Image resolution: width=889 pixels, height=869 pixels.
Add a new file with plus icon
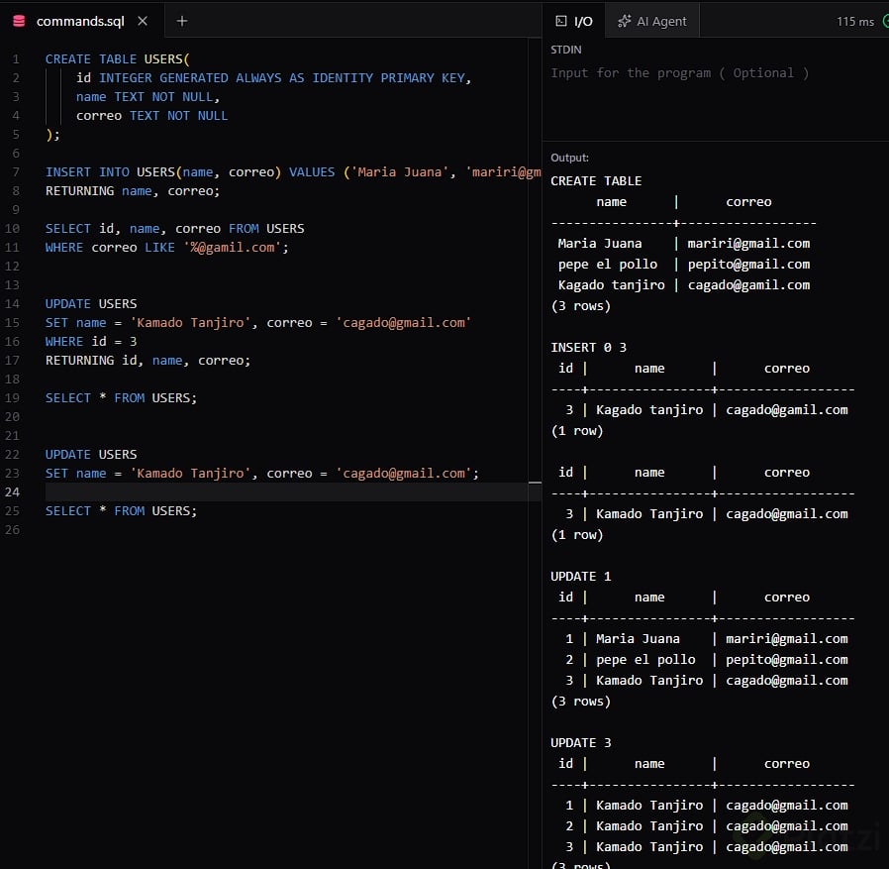(182, 21)
